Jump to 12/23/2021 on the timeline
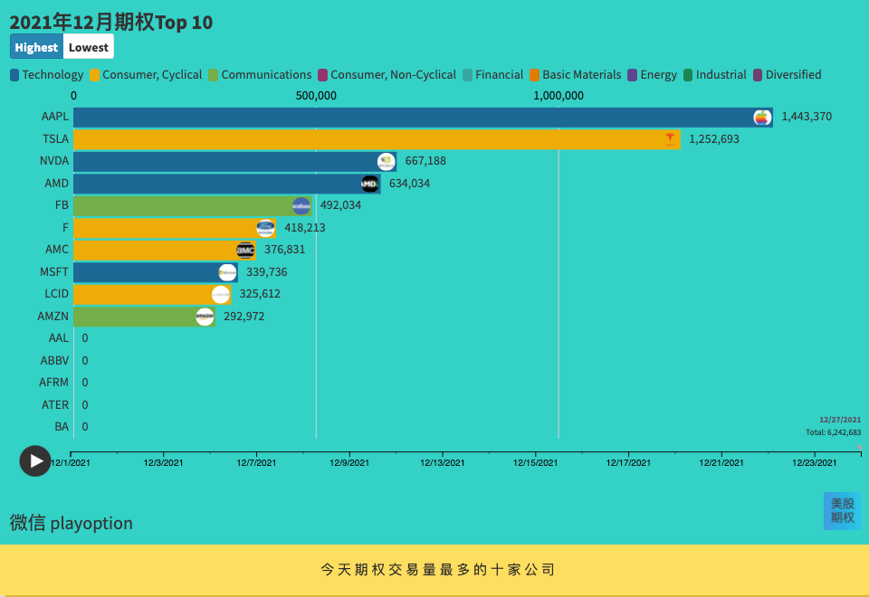This screenshot has width=869, height=597. pyautogui.click(x=814, y=462)
